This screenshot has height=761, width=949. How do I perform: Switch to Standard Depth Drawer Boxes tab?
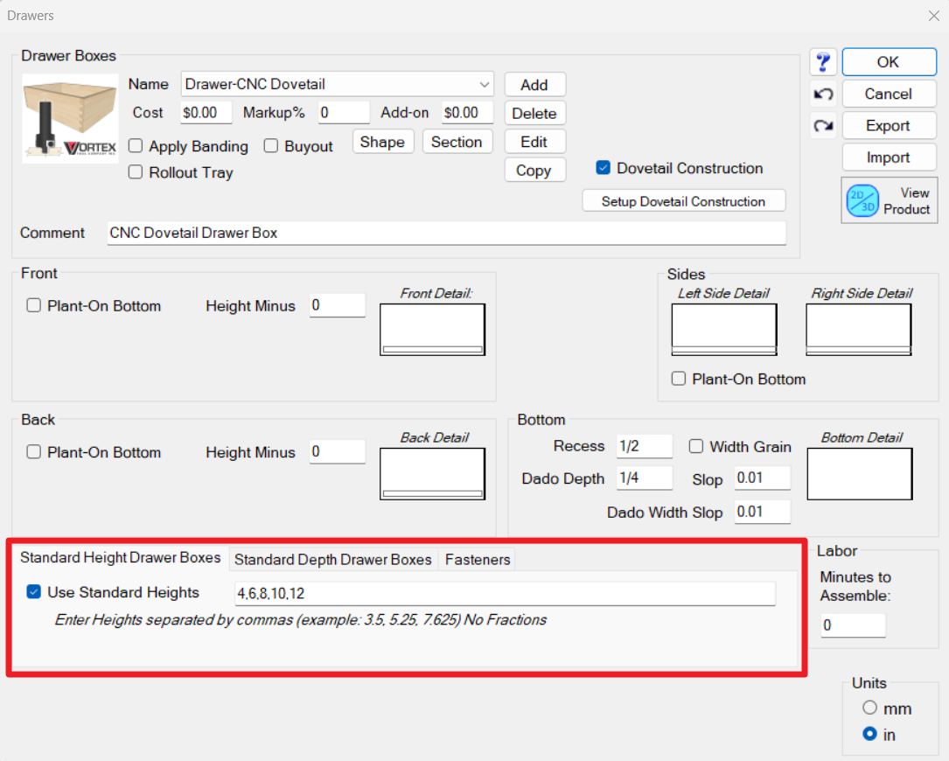pos(332,560)
